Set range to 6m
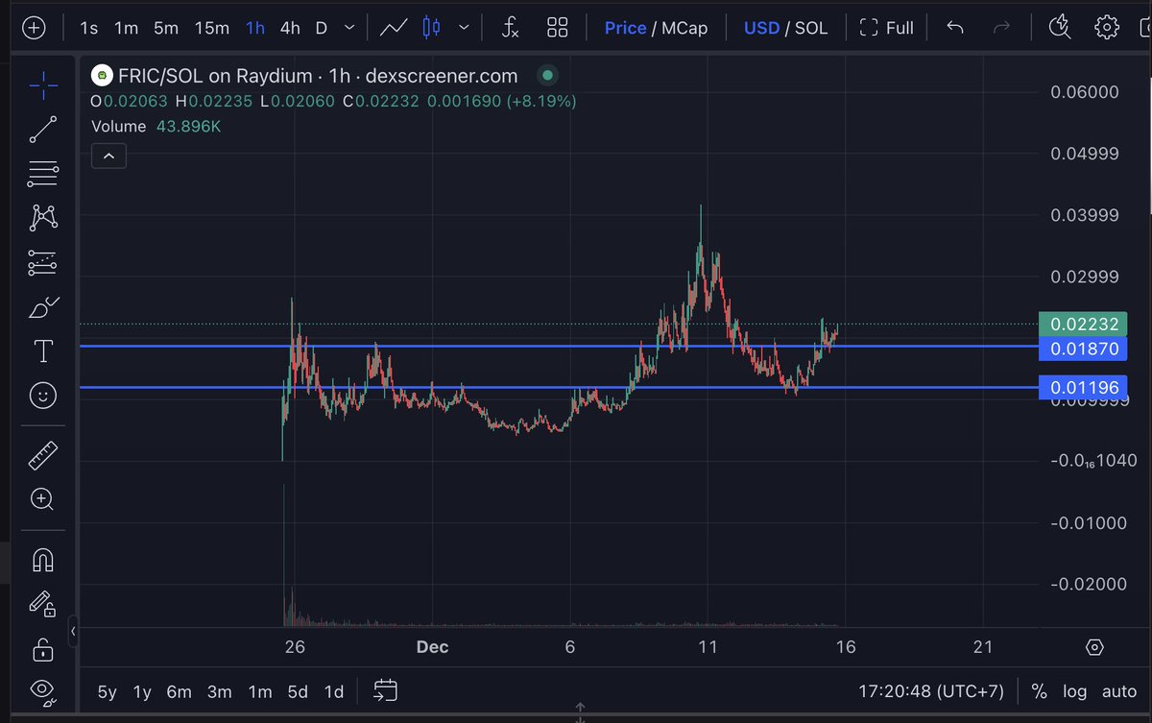This screenshot has height=723, width=1152. point(179,691)
